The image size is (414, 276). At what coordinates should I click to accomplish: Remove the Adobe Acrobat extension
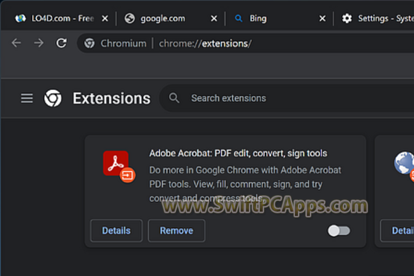pos(177,231)
